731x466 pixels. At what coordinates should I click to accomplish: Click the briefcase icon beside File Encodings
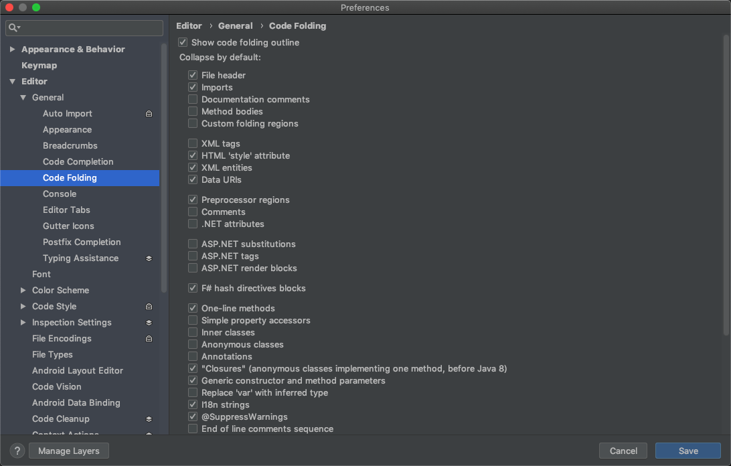click(x=149, y=339)
